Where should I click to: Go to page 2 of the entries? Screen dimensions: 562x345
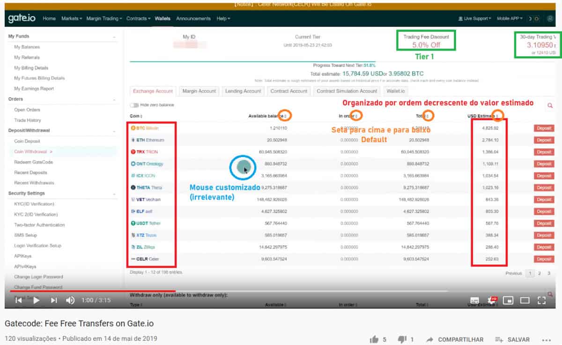[539, 273]
